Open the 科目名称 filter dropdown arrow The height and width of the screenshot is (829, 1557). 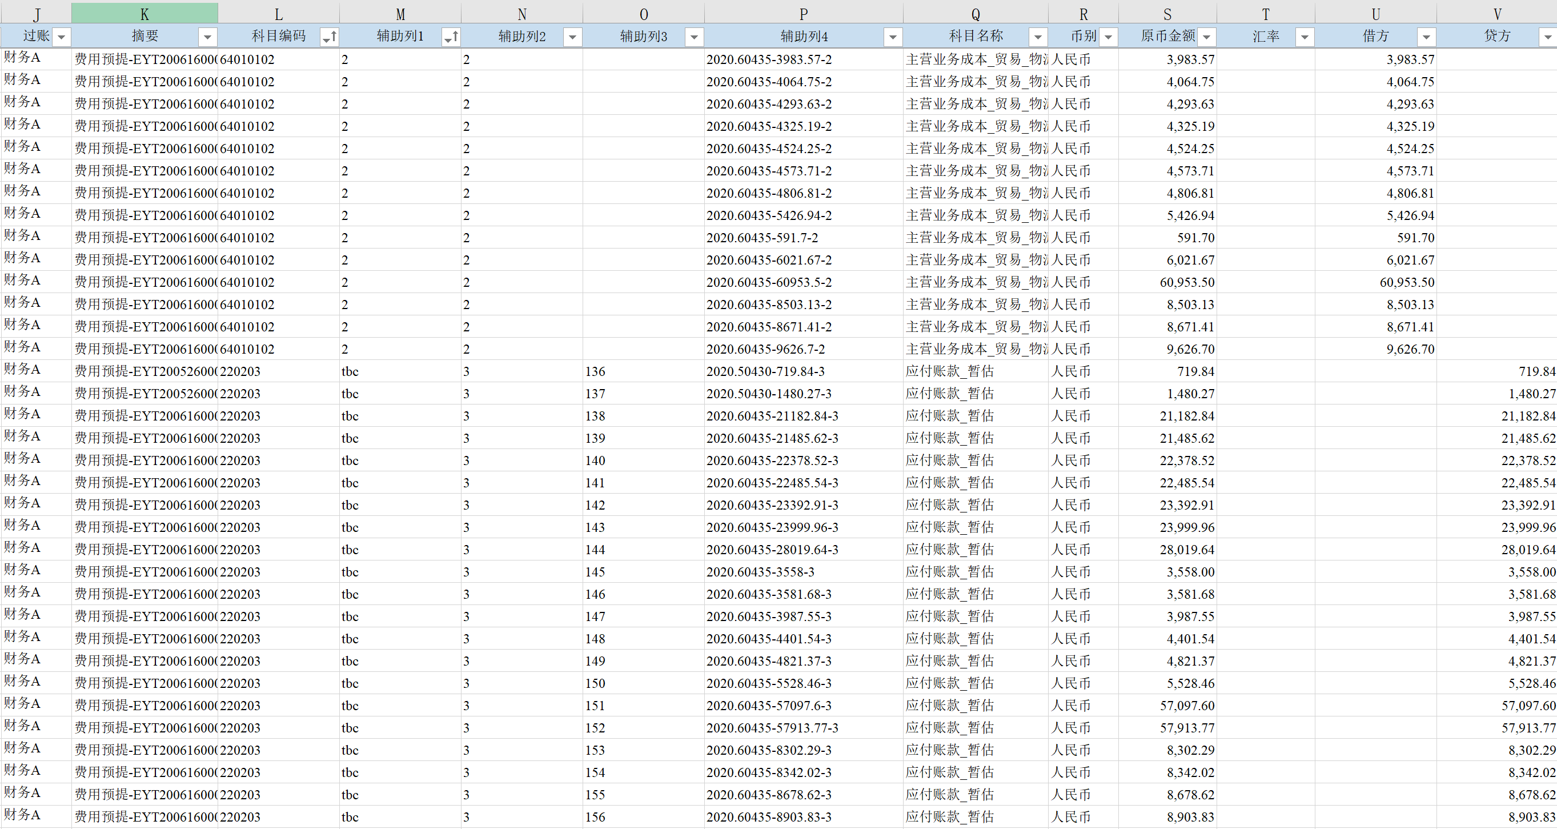1038,38
